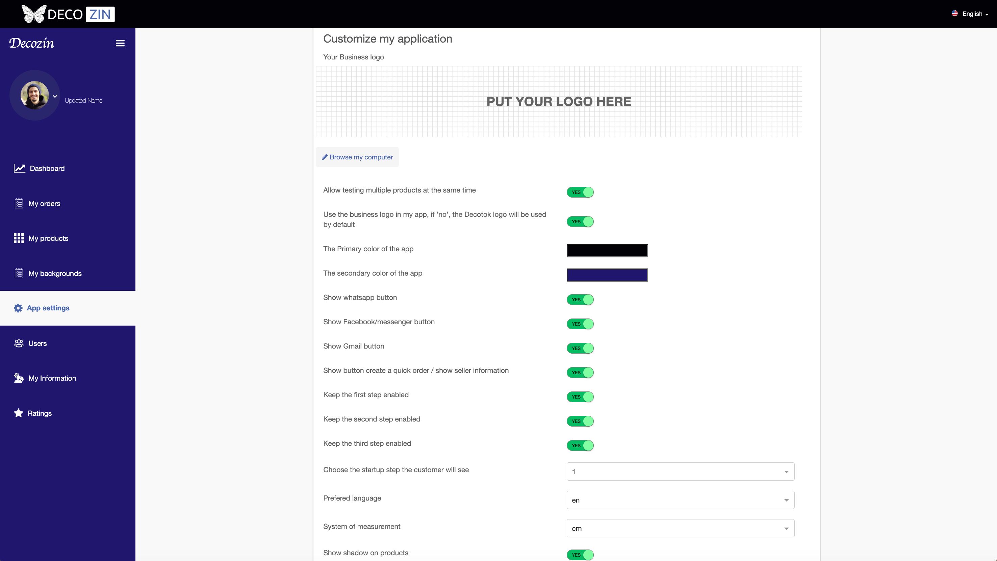Go to My backgrounds menu item
997x561 pixels.
tap(55, 273)
